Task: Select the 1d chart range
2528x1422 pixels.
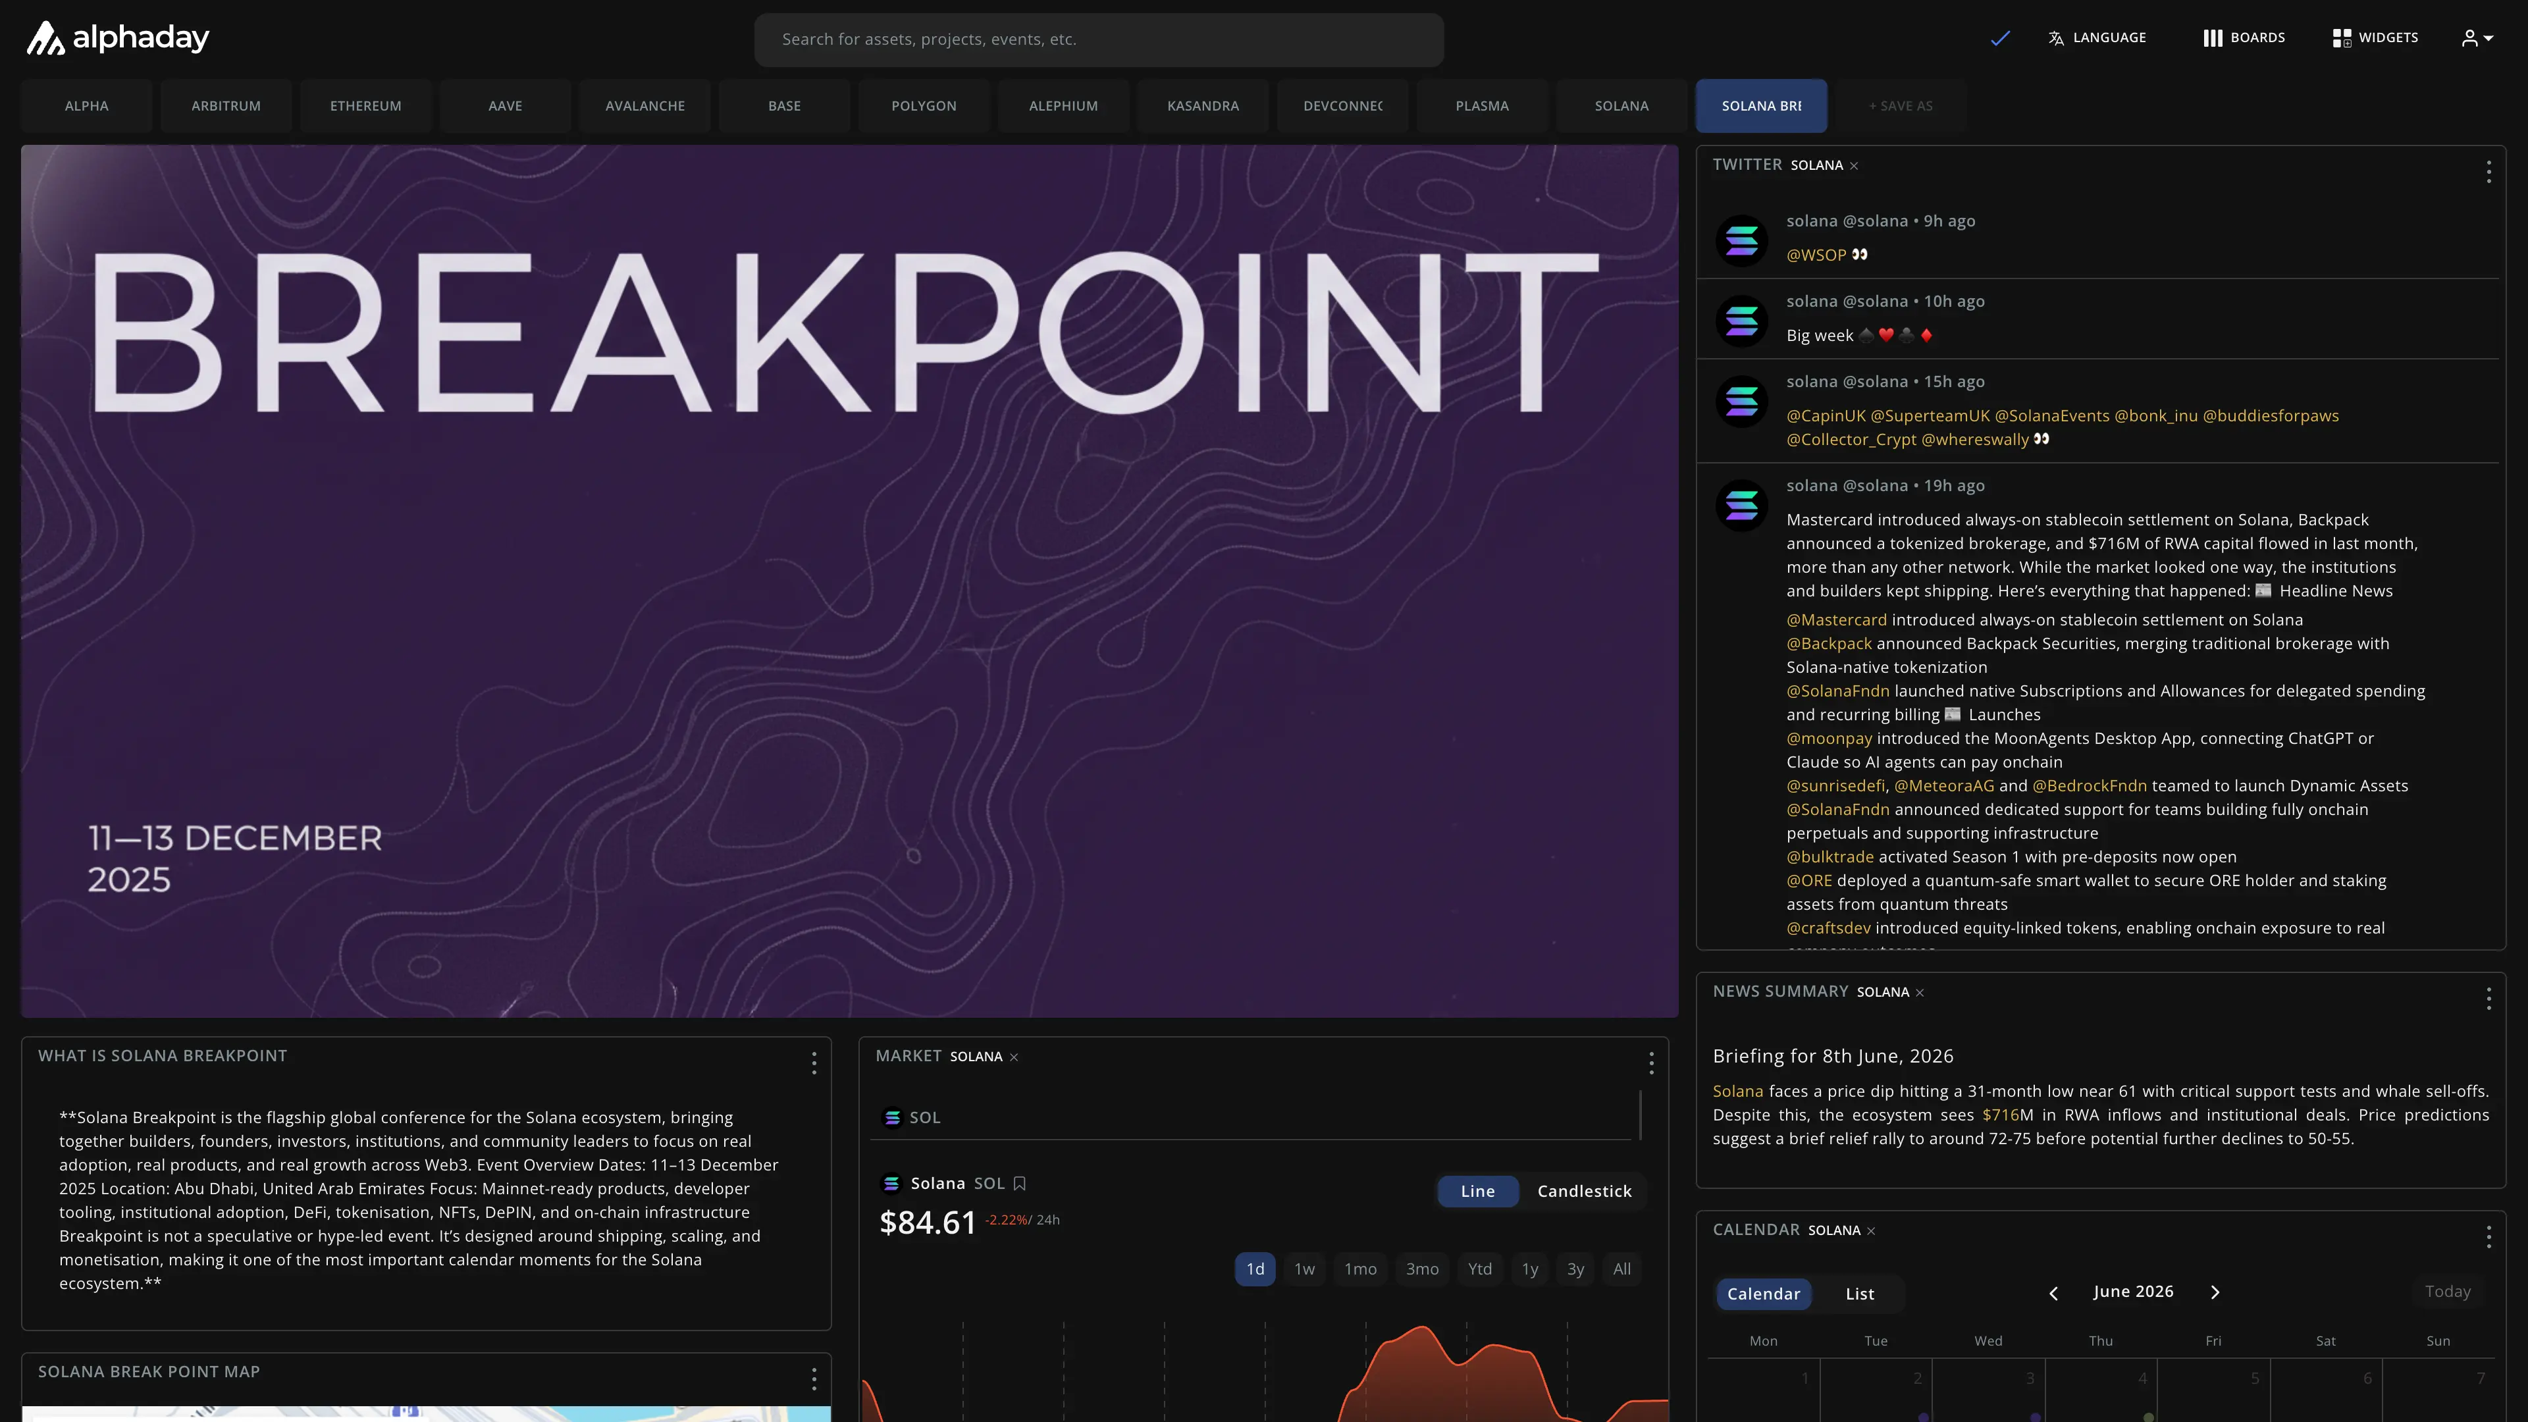Action: (x=1255, y=1269)
